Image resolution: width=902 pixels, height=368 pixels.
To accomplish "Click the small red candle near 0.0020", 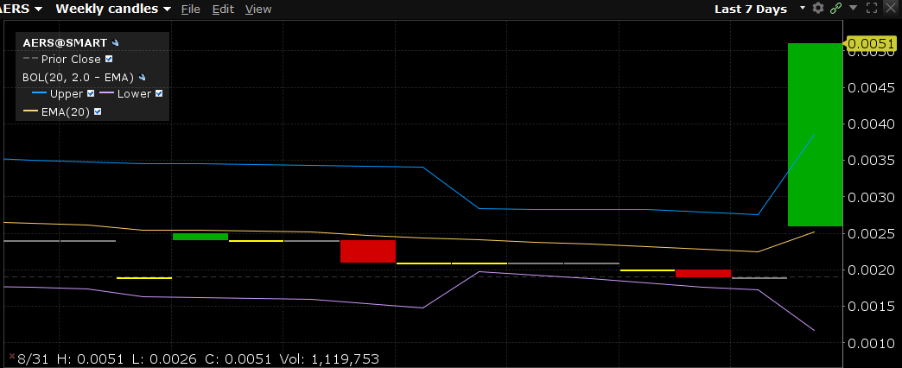I will [x=703, y=273].
